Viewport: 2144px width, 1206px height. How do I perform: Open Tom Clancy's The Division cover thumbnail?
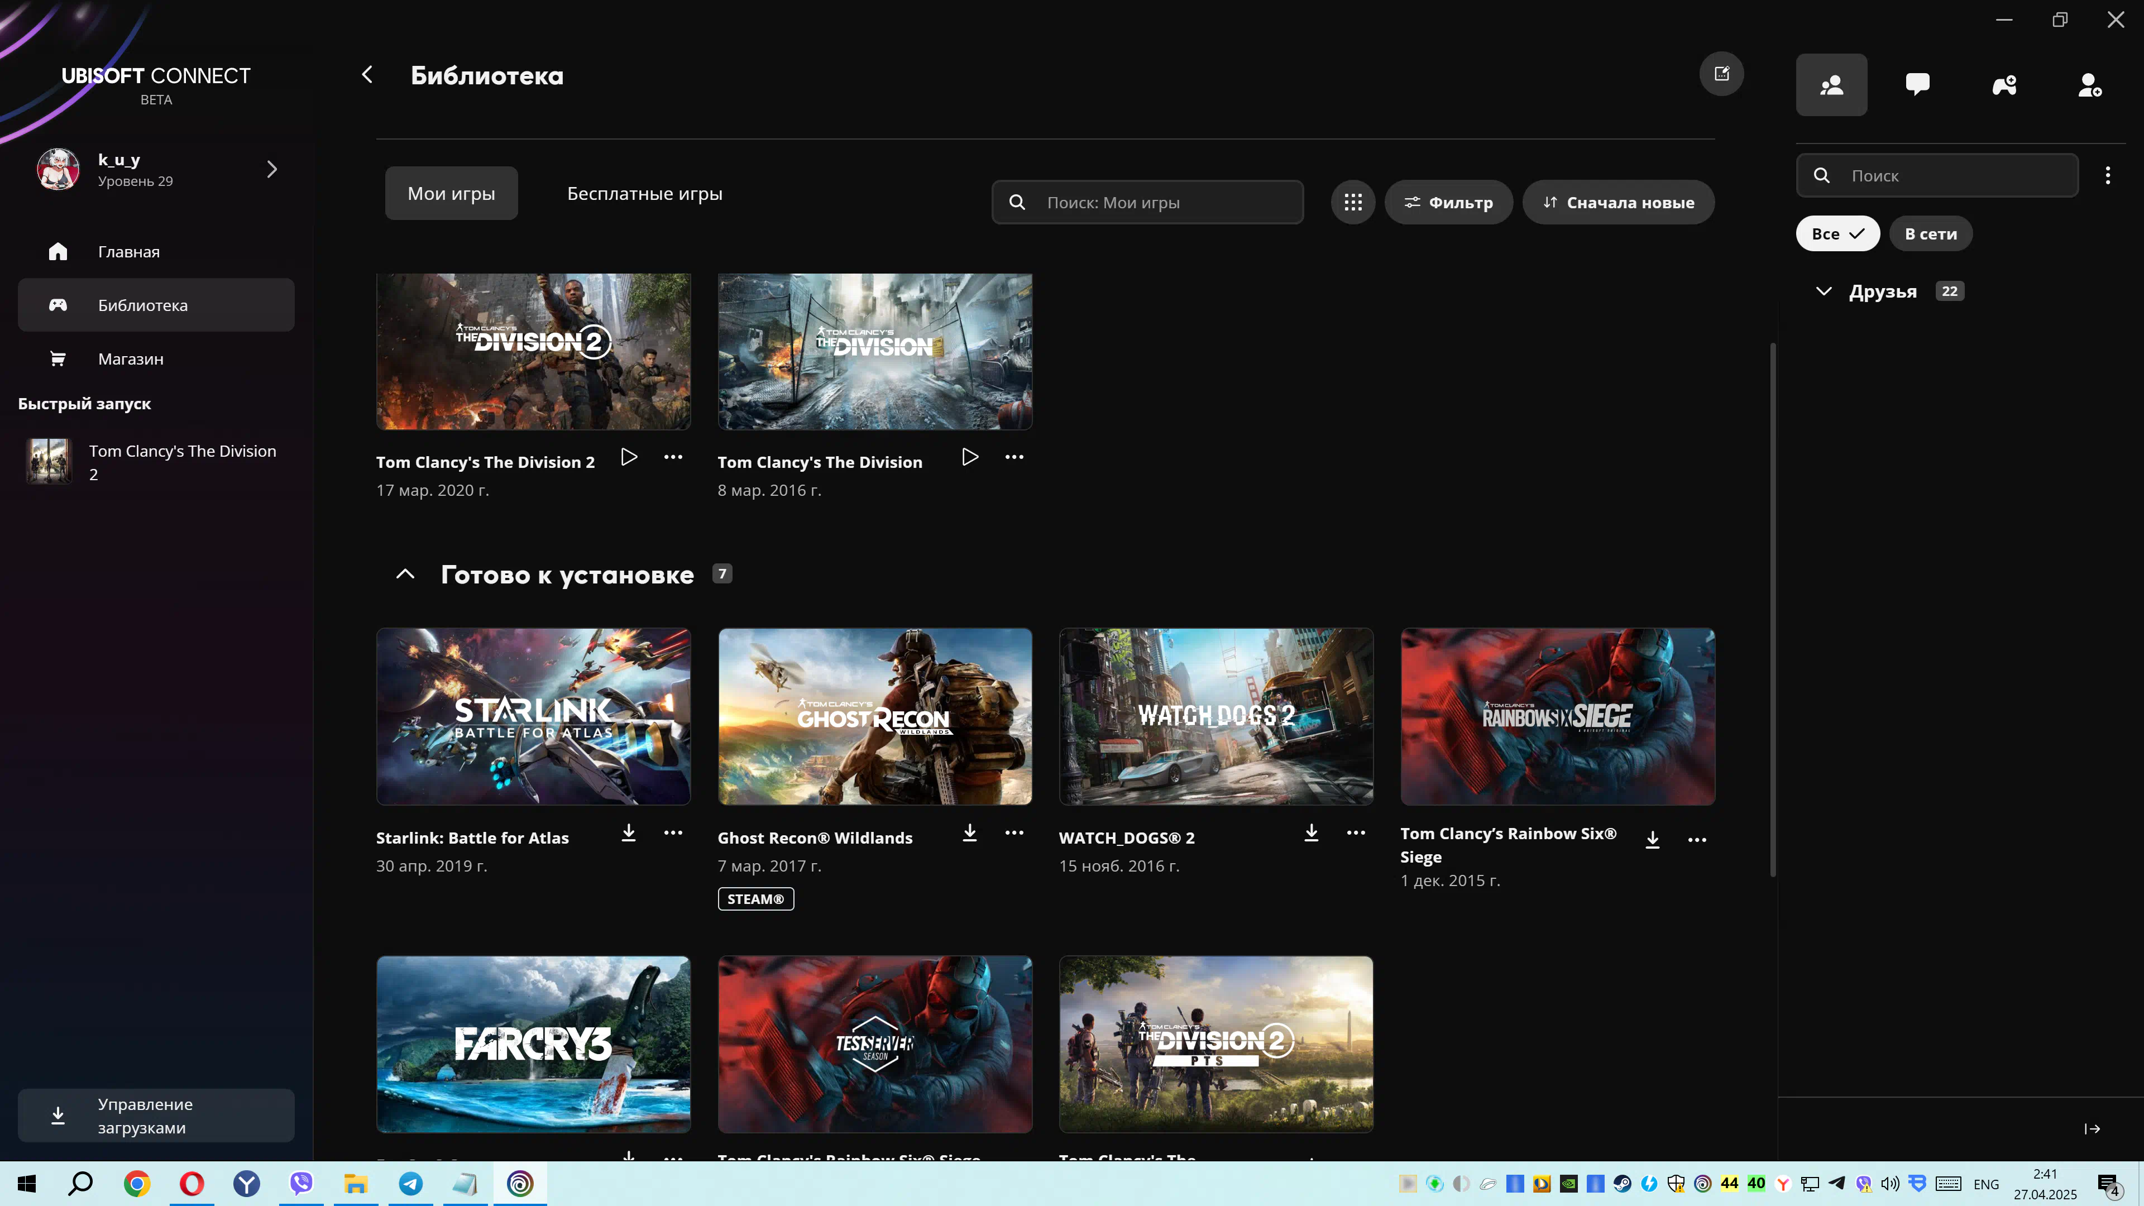click(875, 351)
